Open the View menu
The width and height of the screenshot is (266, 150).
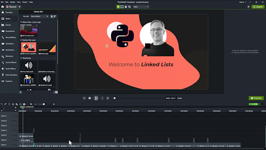coord(19,2)
